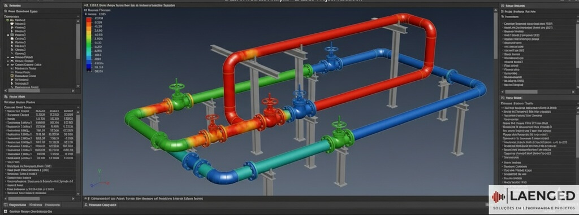
Task: Click the icon in the top-left panel title bar
Action: pyautogui.click(x=6, y=6)
